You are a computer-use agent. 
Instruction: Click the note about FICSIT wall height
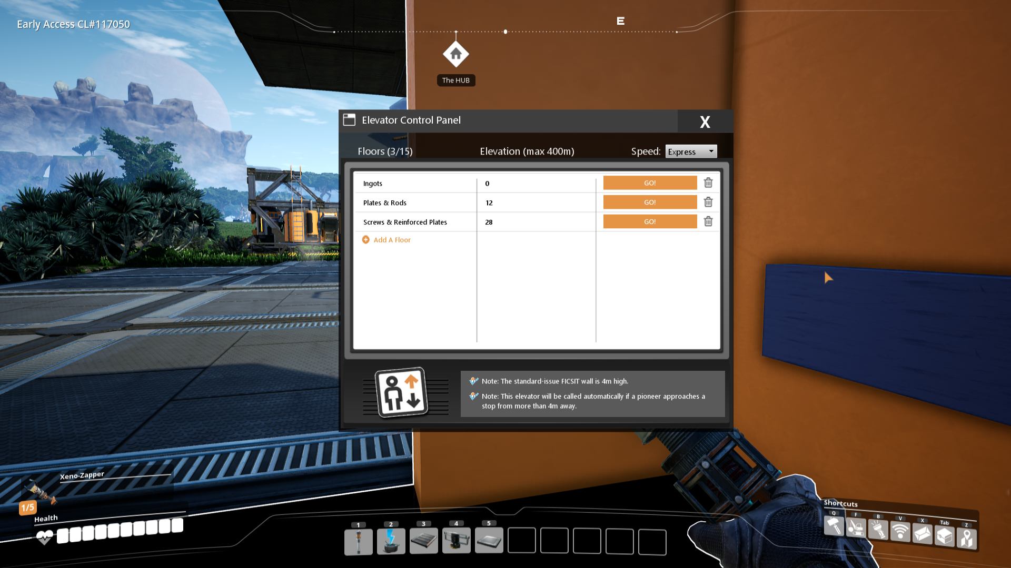(x=554, y=381)
